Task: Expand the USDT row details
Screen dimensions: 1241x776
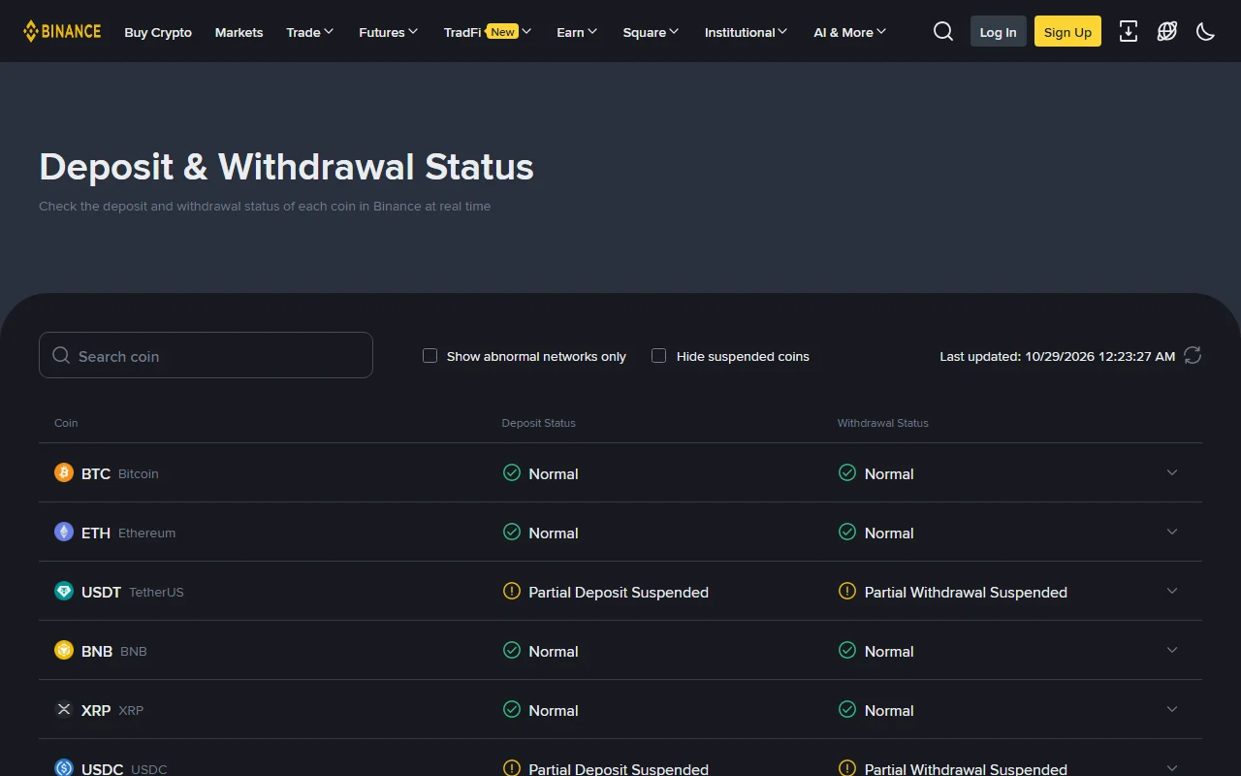Action: click(1172, 591)
